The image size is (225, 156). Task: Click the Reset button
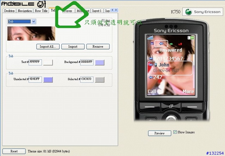click(14, 151)
